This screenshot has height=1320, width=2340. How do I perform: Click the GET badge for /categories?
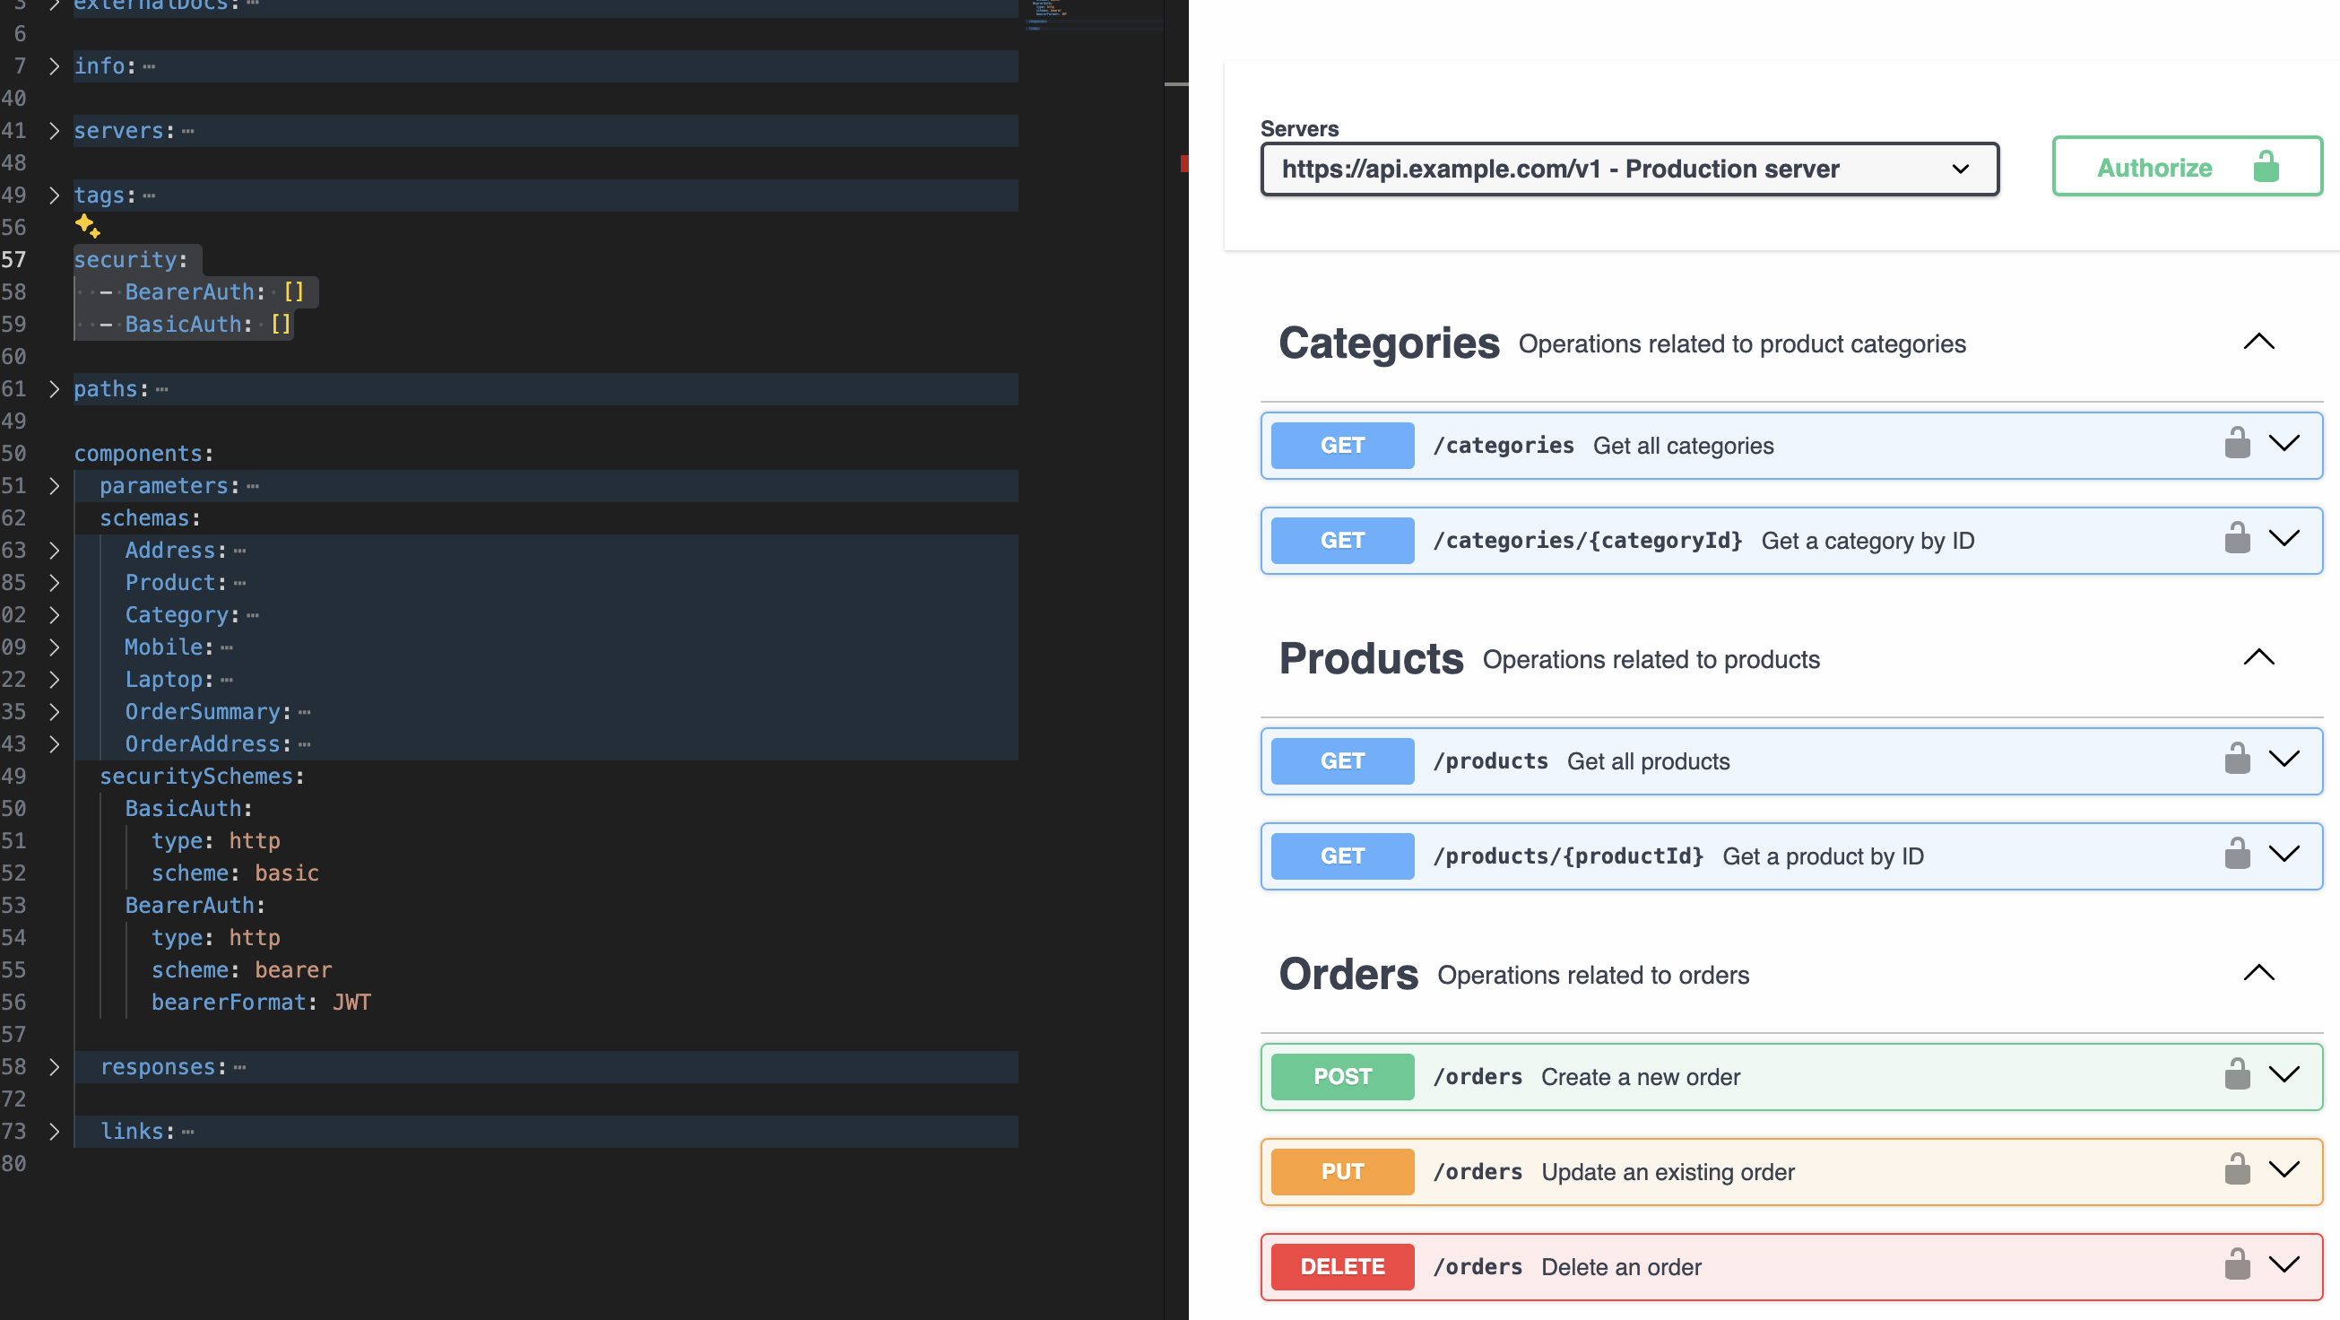1341,445
